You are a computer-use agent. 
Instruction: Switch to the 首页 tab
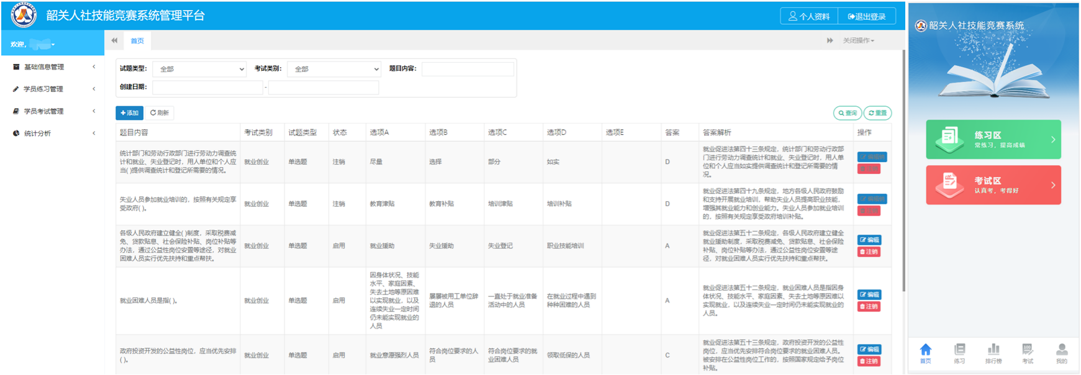(137, 41)
